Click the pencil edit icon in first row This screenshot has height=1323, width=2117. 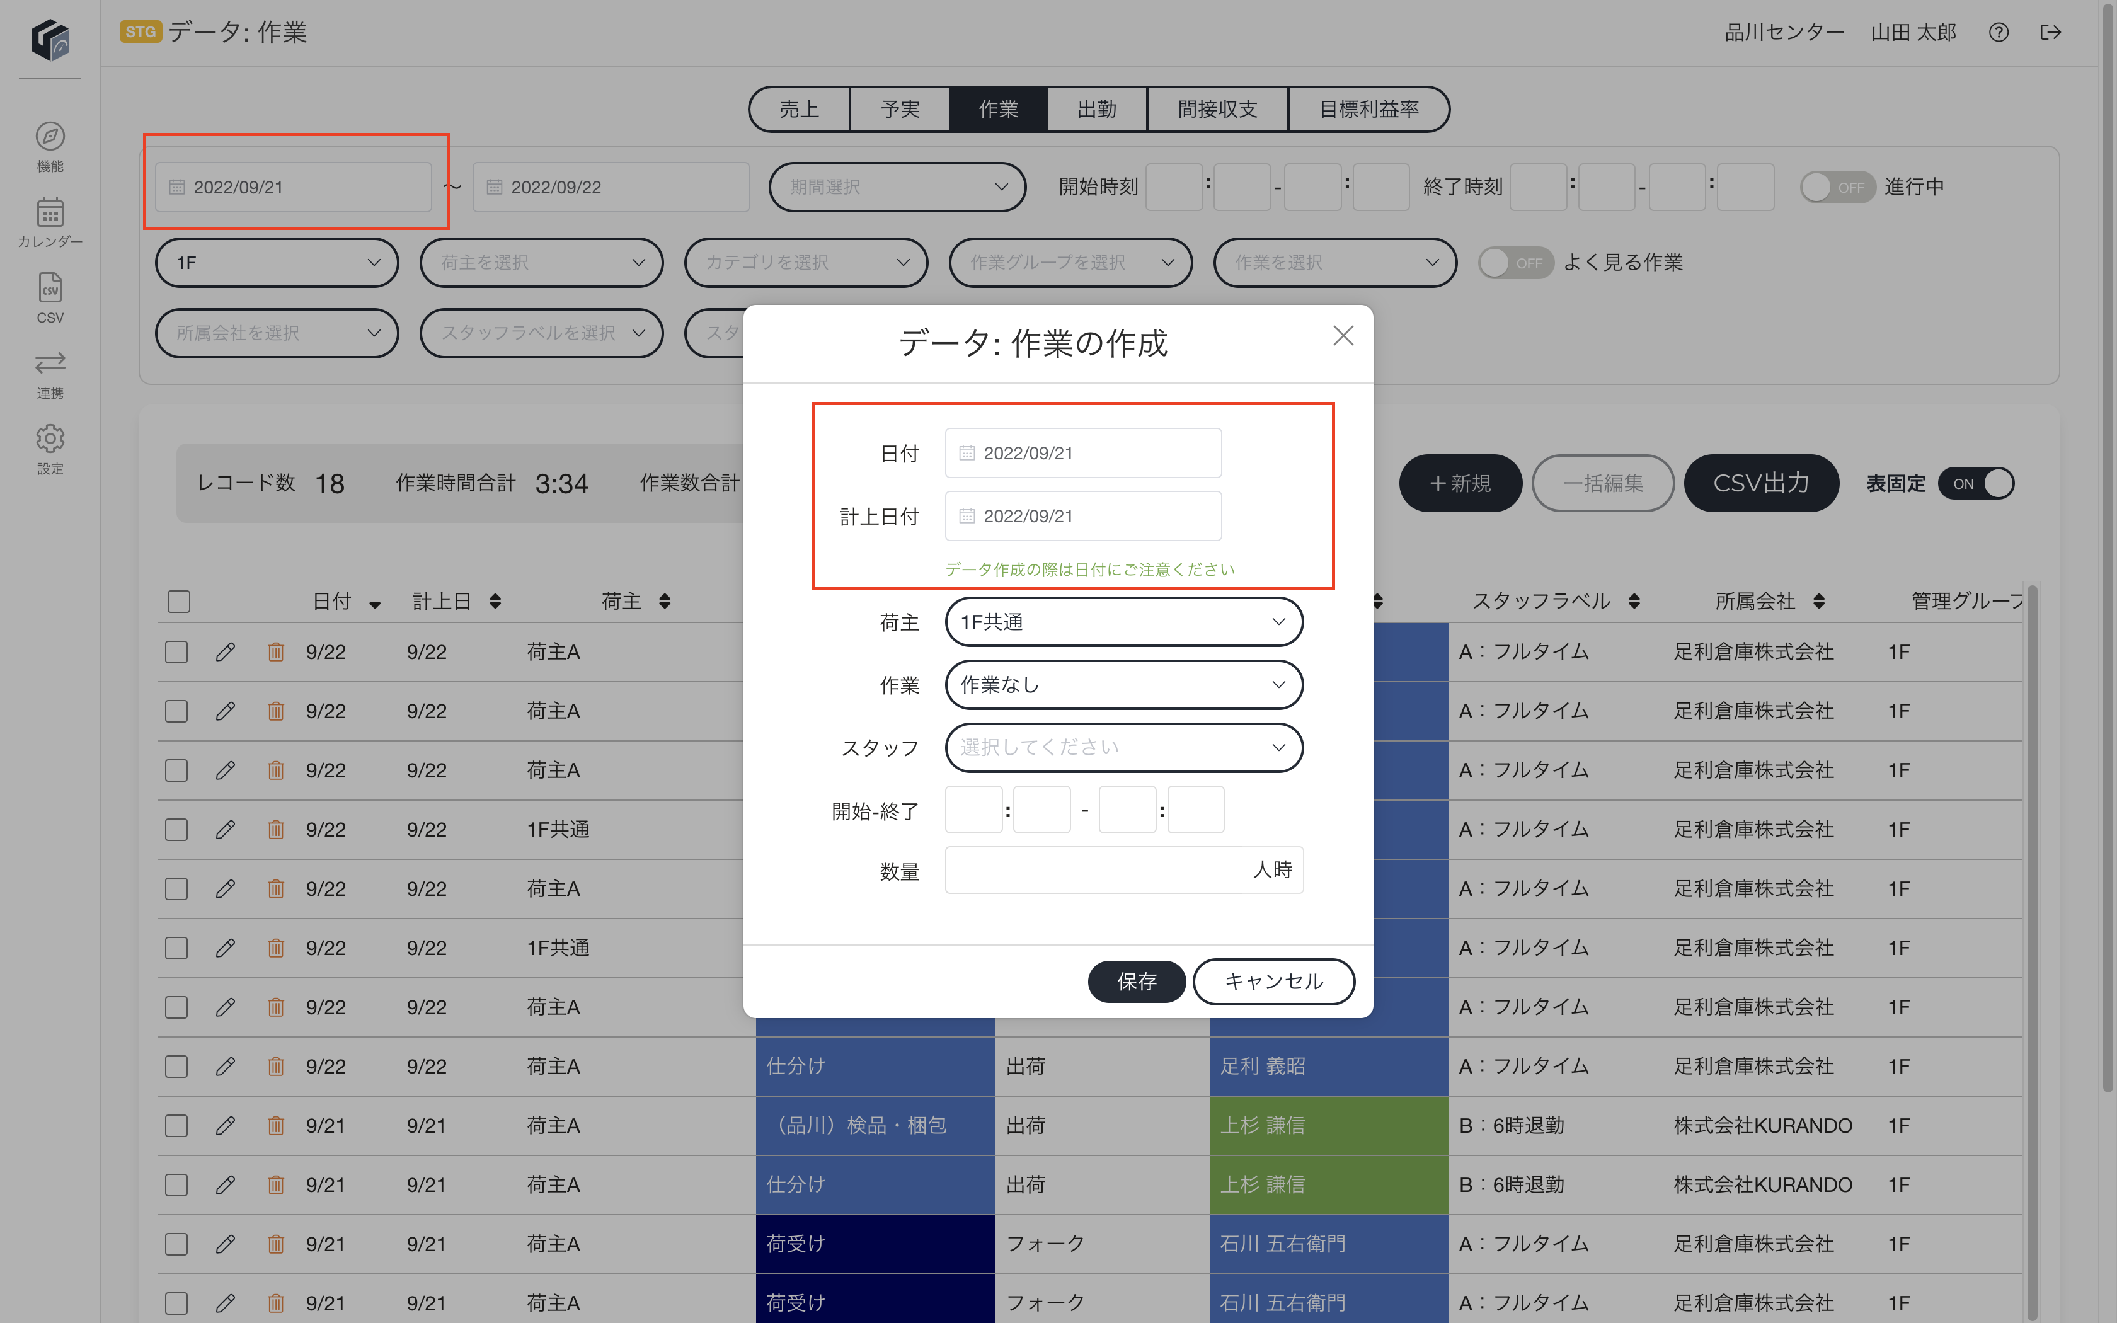(x=225, y=652)
